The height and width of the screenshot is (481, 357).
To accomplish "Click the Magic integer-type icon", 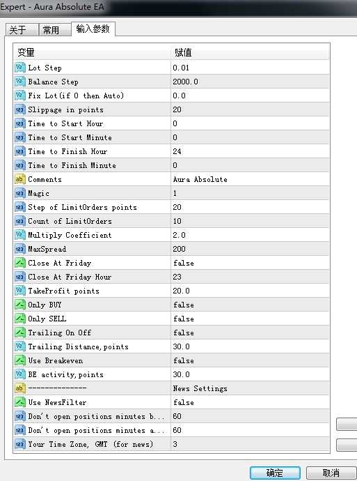I will pos(20,193).
